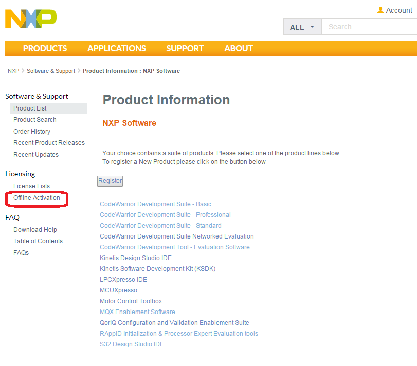The image size is (417, 366).
Task: Open CodeWarrior Development Suite - Standard
Action: (x=160, y=226)
